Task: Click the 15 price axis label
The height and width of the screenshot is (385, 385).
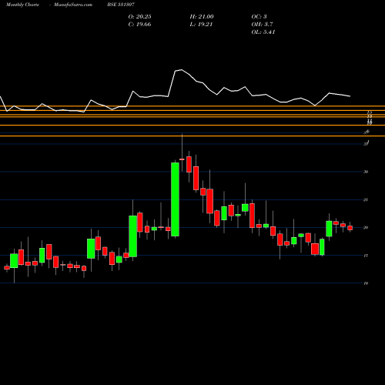Action: [366, 256]
